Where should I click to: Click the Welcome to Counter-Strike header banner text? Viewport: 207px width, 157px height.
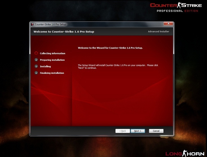pyautogui.click(x=64, y=32)
